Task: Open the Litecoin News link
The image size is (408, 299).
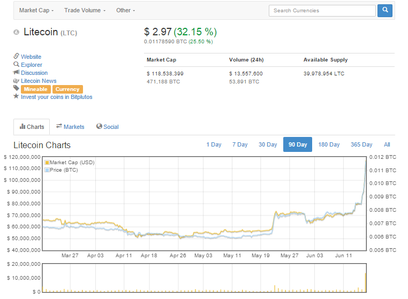Action: 39,81
